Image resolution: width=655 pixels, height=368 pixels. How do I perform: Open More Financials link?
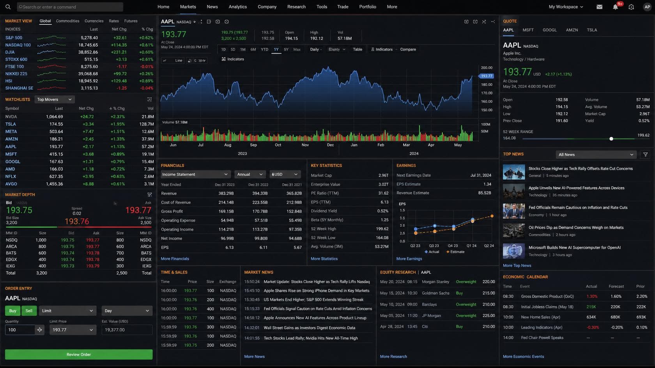coord(175,259)
